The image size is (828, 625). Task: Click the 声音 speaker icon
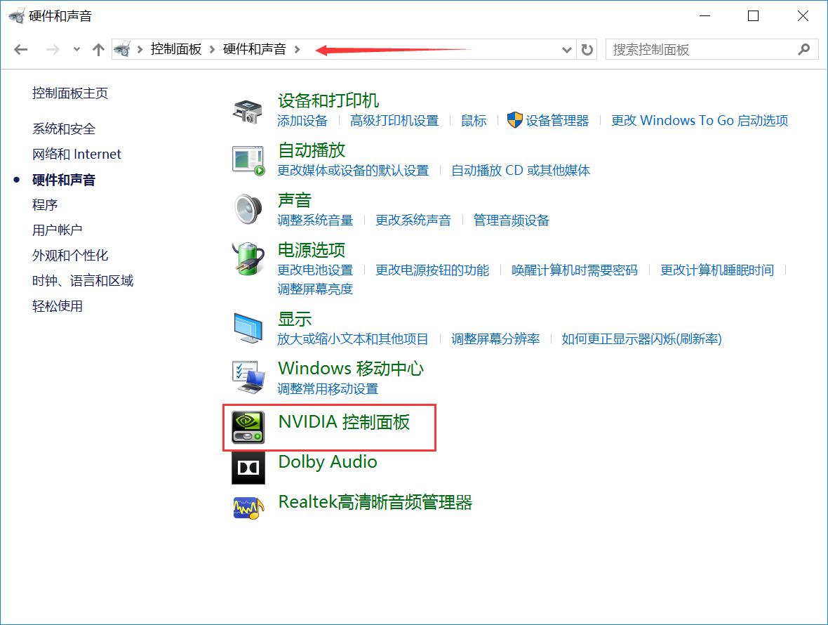[248, 209]
